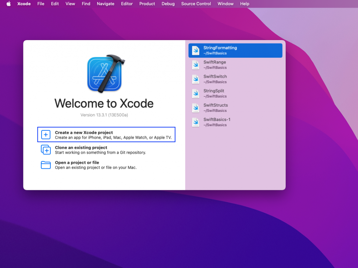Click the Swift file icon beside StringFormatting
Screen dimensions: 358x268
[196, 51]
